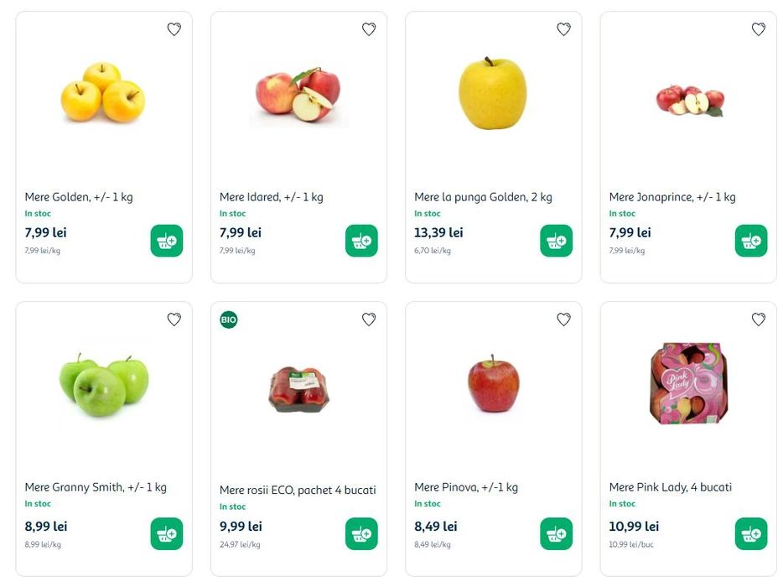View the Pink Lady apples package image

[x=688, y=383]
